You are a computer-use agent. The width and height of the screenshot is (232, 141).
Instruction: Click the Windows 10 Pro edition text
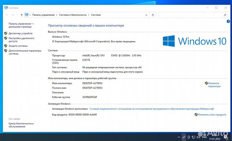pyautogui.click(x=61, y=37)
